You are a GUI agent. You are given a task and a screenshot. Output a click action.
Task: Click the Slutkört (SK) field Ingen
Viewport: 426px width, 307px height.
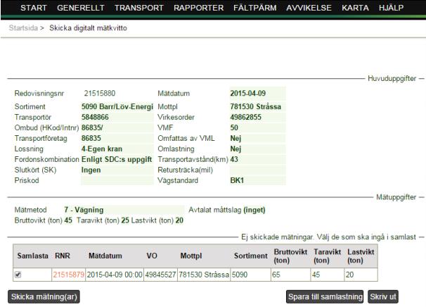(117, 170)
